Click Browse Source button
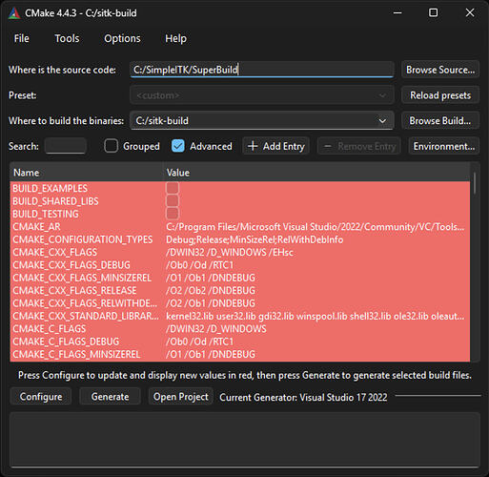 [440, 70]
